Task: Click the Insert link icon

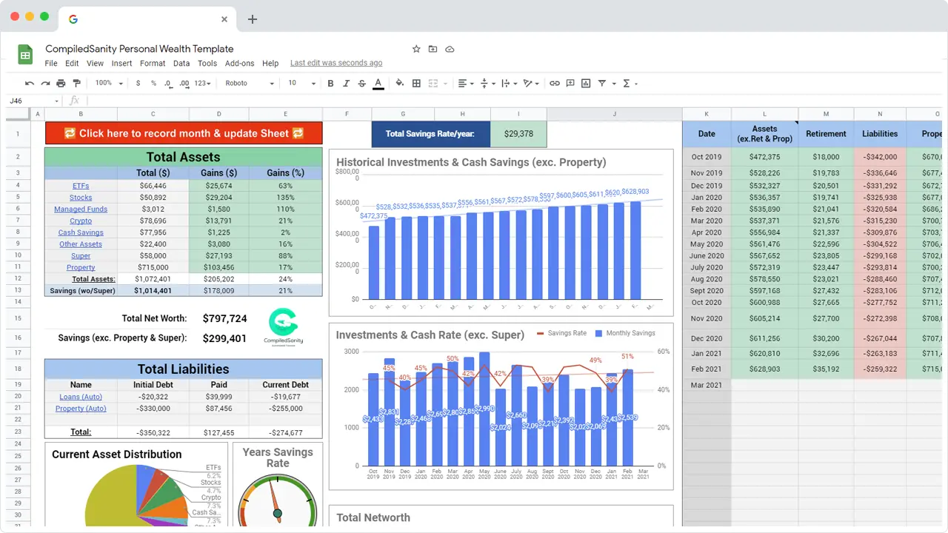Action: tap(554, 84)
